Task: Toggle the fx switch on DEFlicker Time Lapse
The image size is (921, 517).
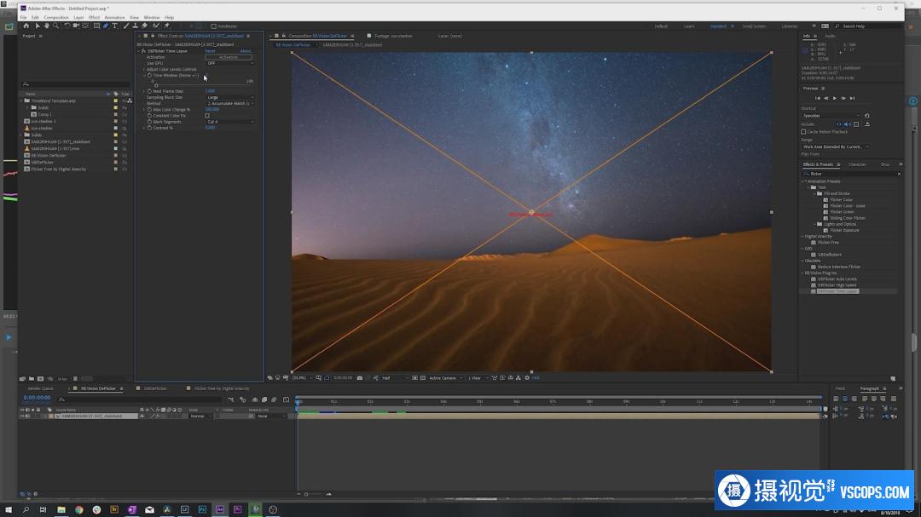Action: click(x=143, y=51)
